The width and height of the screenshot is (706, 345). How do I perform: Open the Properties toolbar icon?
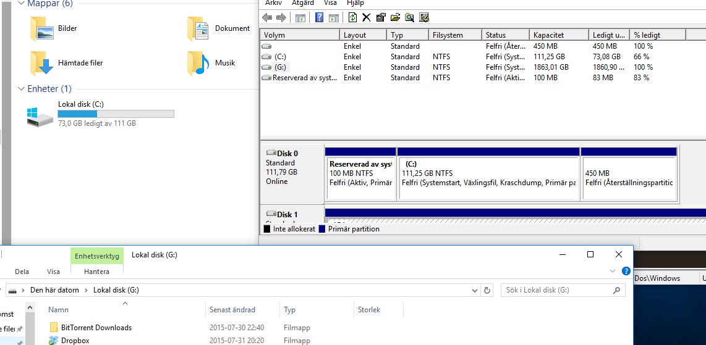(x=381, y=17)
